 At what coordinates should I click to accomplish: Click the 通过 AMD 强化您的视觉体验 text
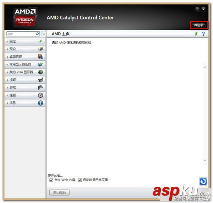click(x=71, y=43)
